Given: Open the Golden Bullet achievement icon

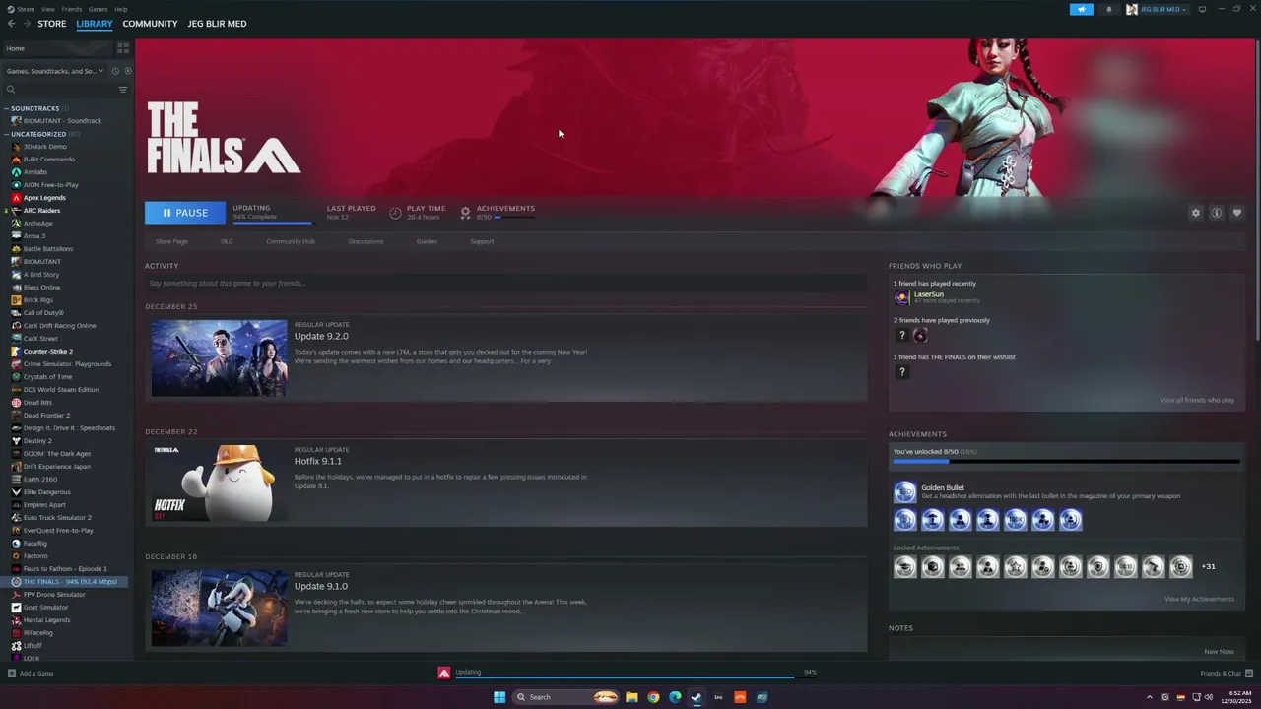Looking at the screenshot, I should [x=904, y=491].
